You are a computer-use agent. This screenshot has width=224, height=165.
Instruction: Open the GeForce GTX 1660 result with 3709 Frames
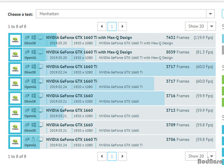tap(69, 125)
